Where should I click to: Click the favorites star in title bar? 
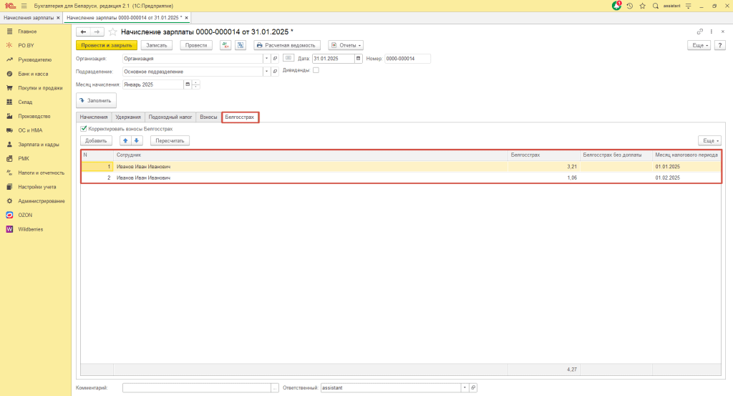641,6
